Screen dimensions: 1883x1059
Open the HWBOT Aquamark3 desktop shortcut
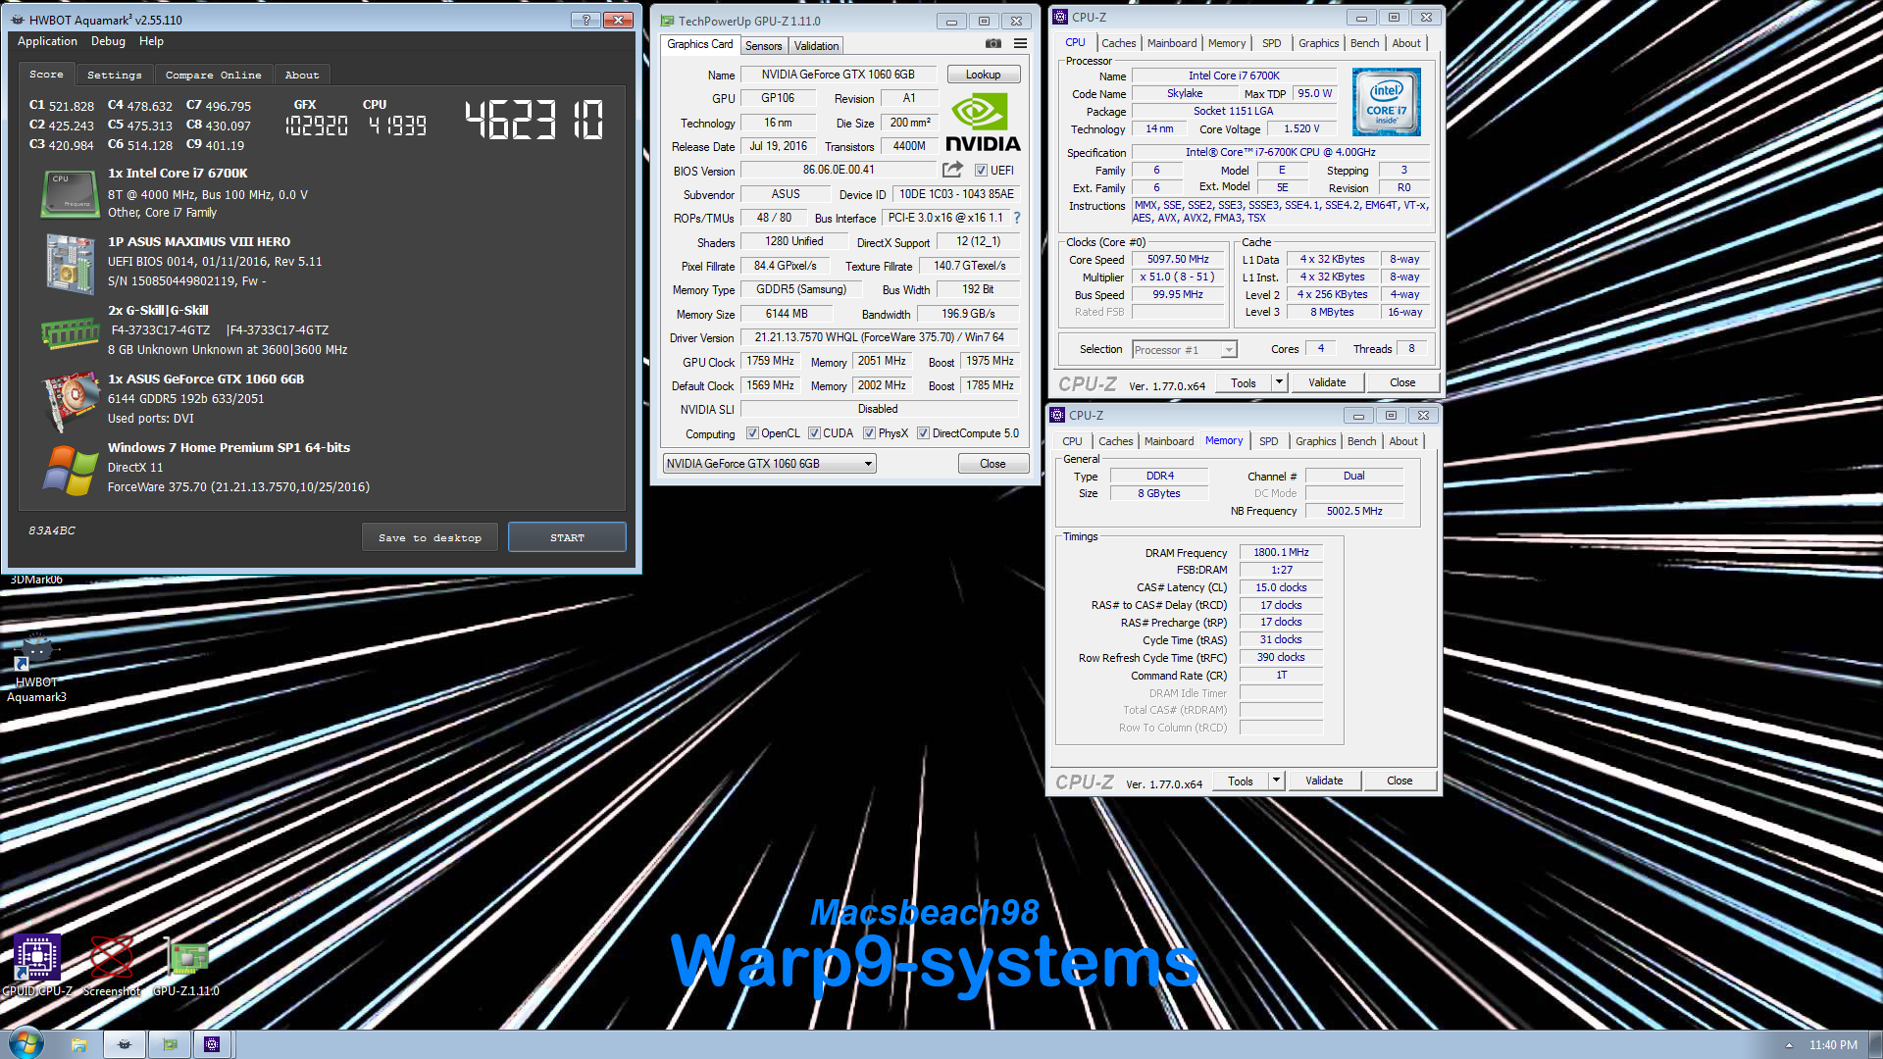click(x=36, y=668)
